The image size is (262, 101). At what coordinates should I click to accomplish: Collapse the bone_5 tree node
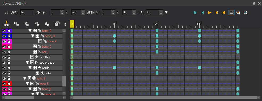27,84
